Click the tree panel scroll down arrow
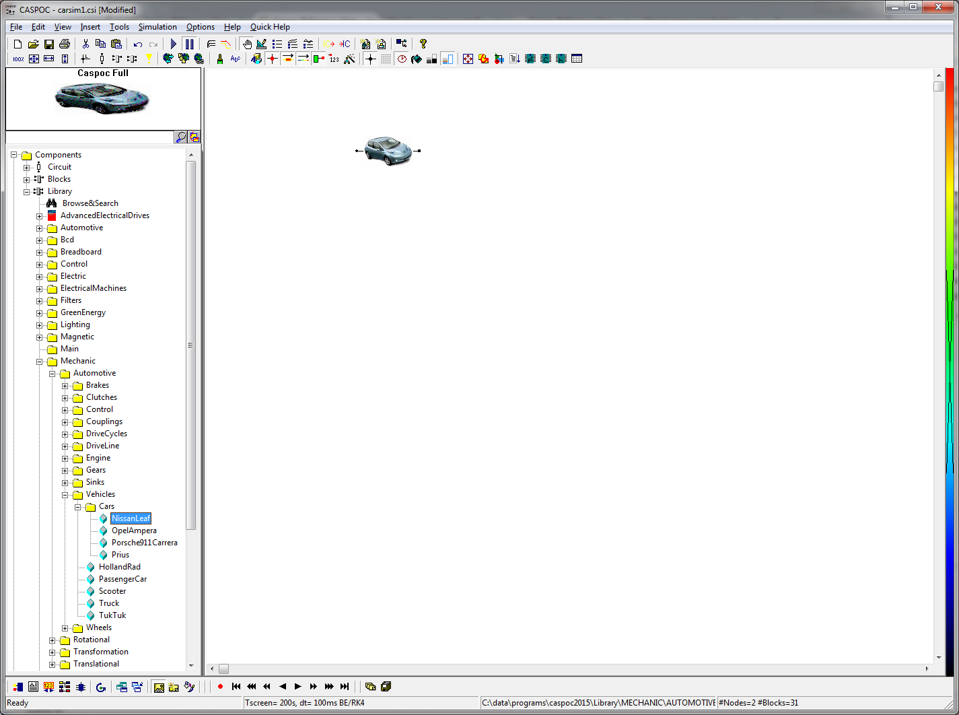This screenshot has height=715, width=959. point(191,665)
